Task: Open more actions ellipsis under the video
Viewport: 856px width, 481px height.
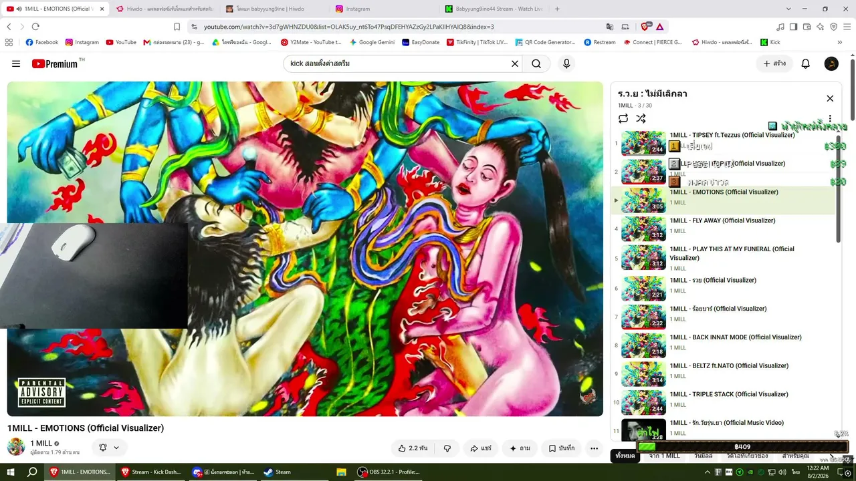Action: click(594, 448)
